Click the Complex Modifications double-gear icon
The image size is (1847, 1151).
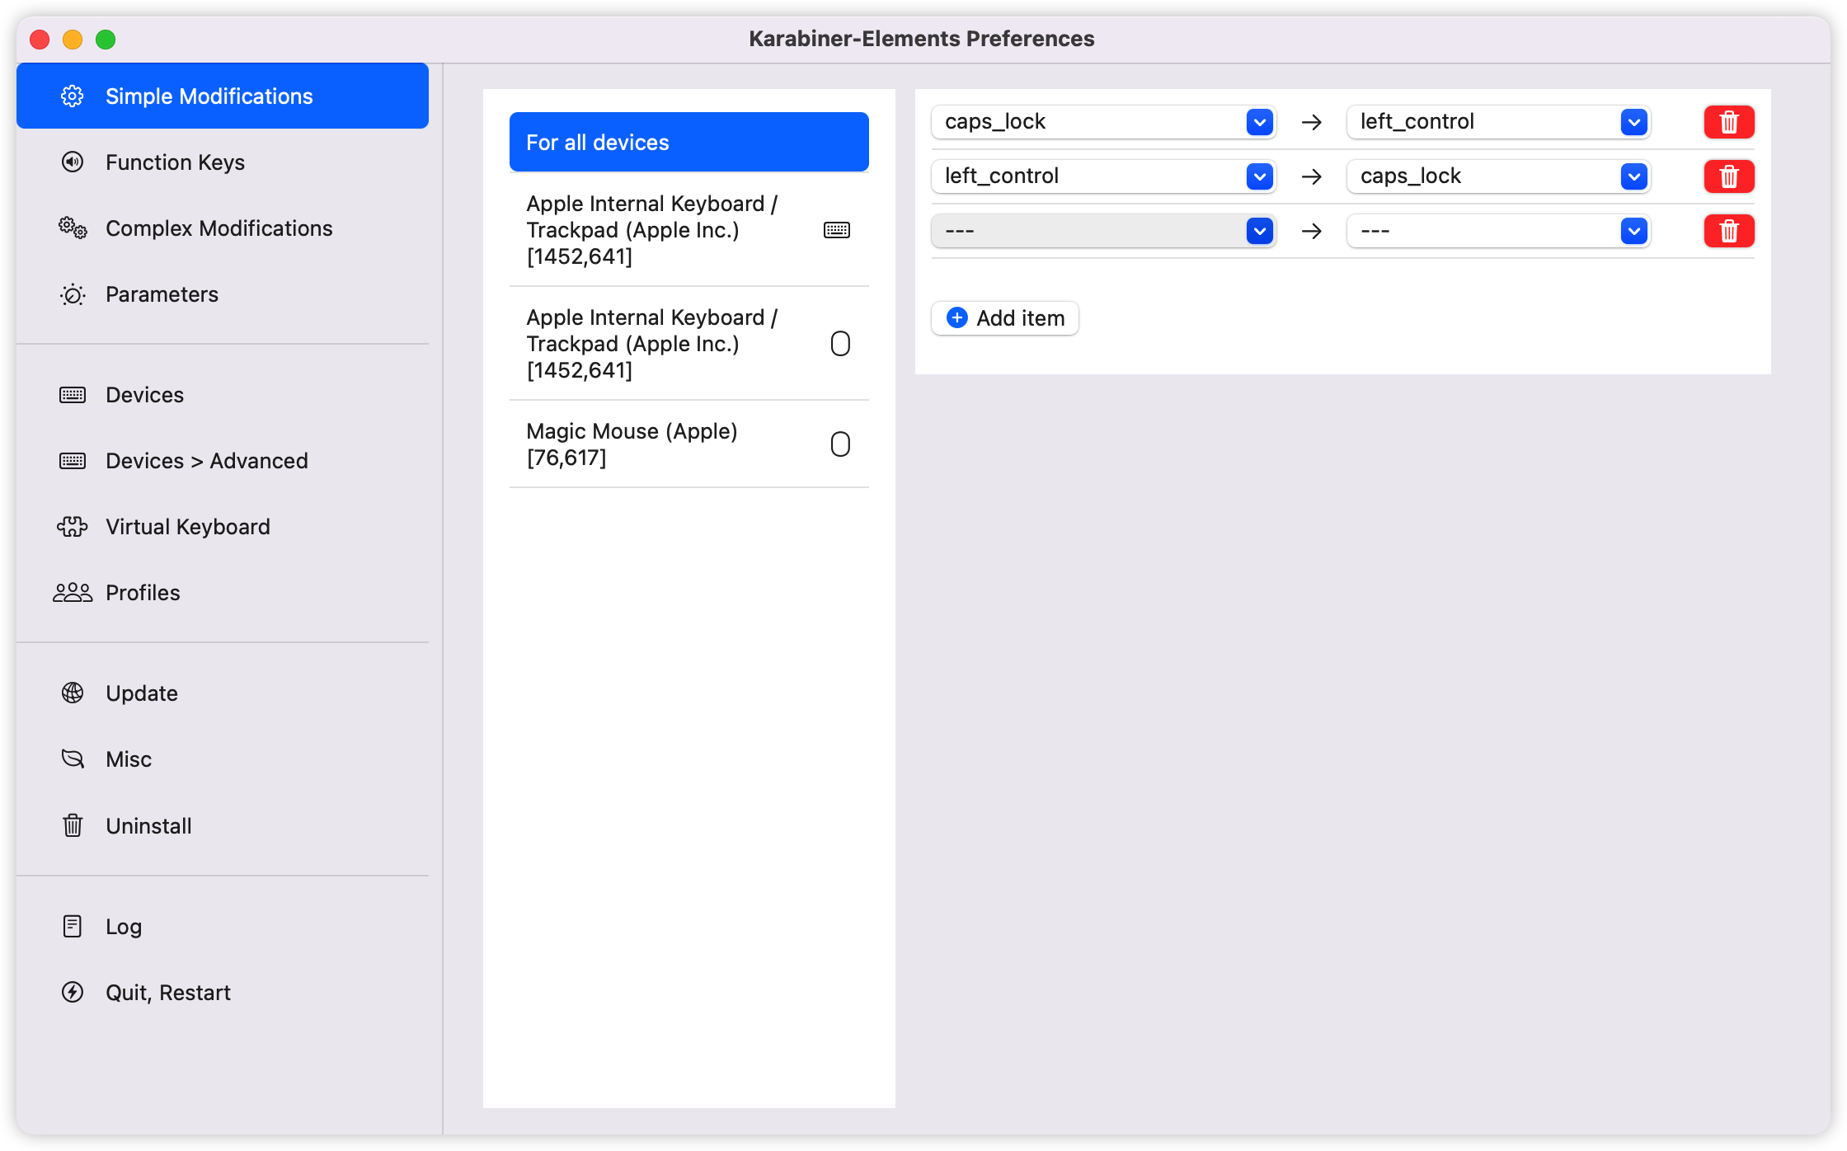click(x=73, y=228)
